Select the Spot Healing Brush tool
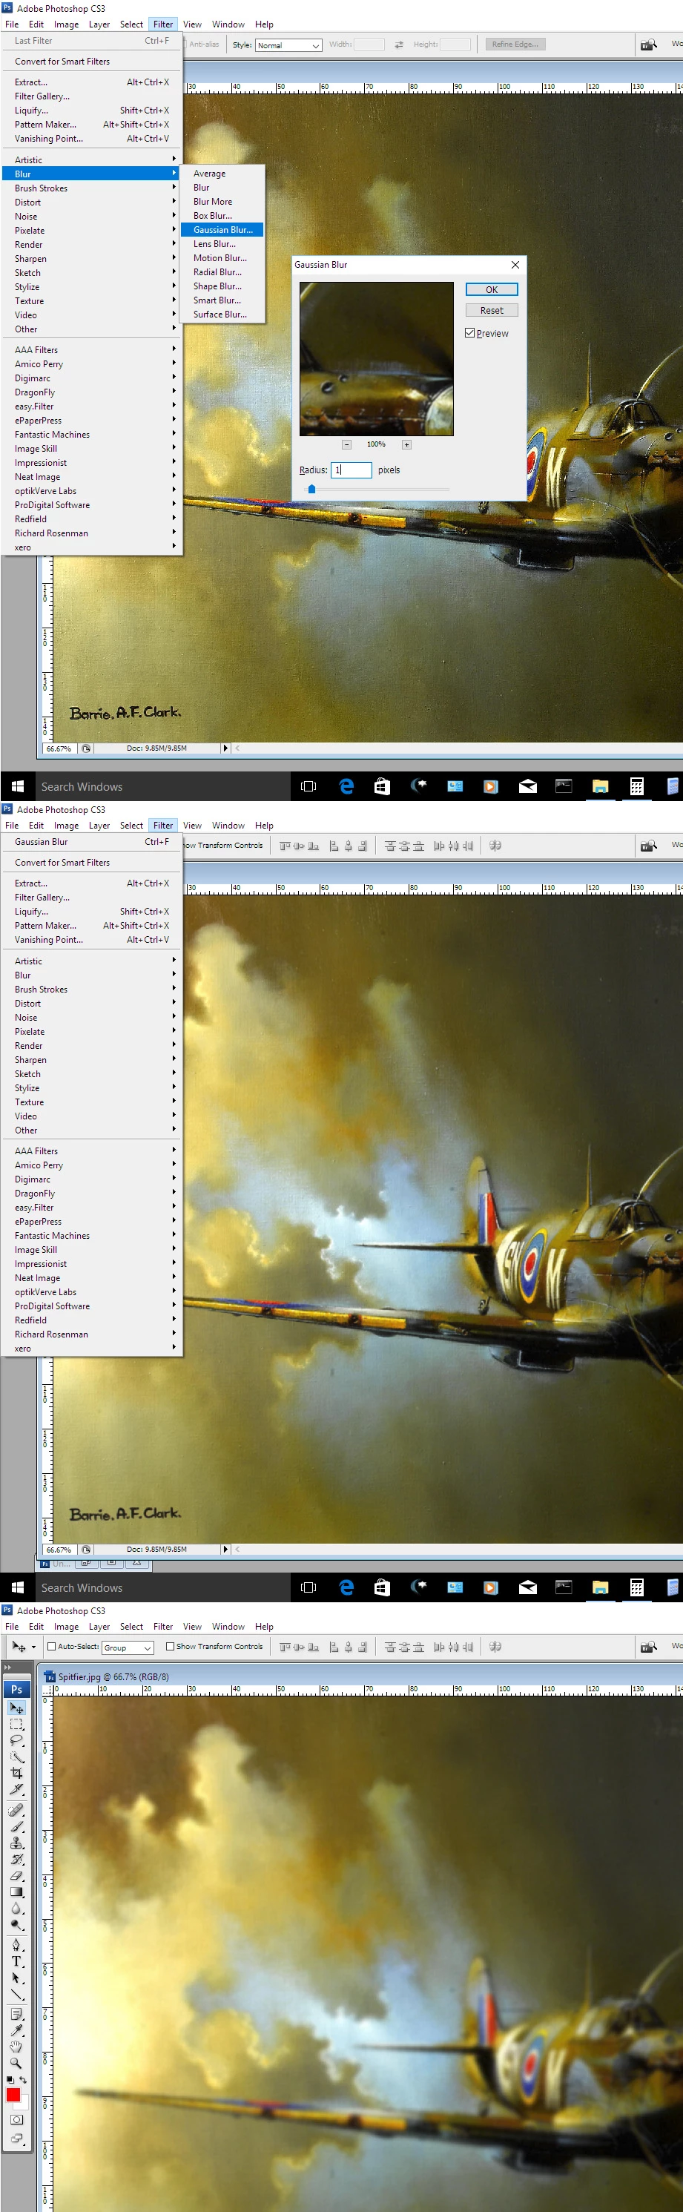Image resolution: width=683 pixels, height=2212 pixels. click(16, 1810)
